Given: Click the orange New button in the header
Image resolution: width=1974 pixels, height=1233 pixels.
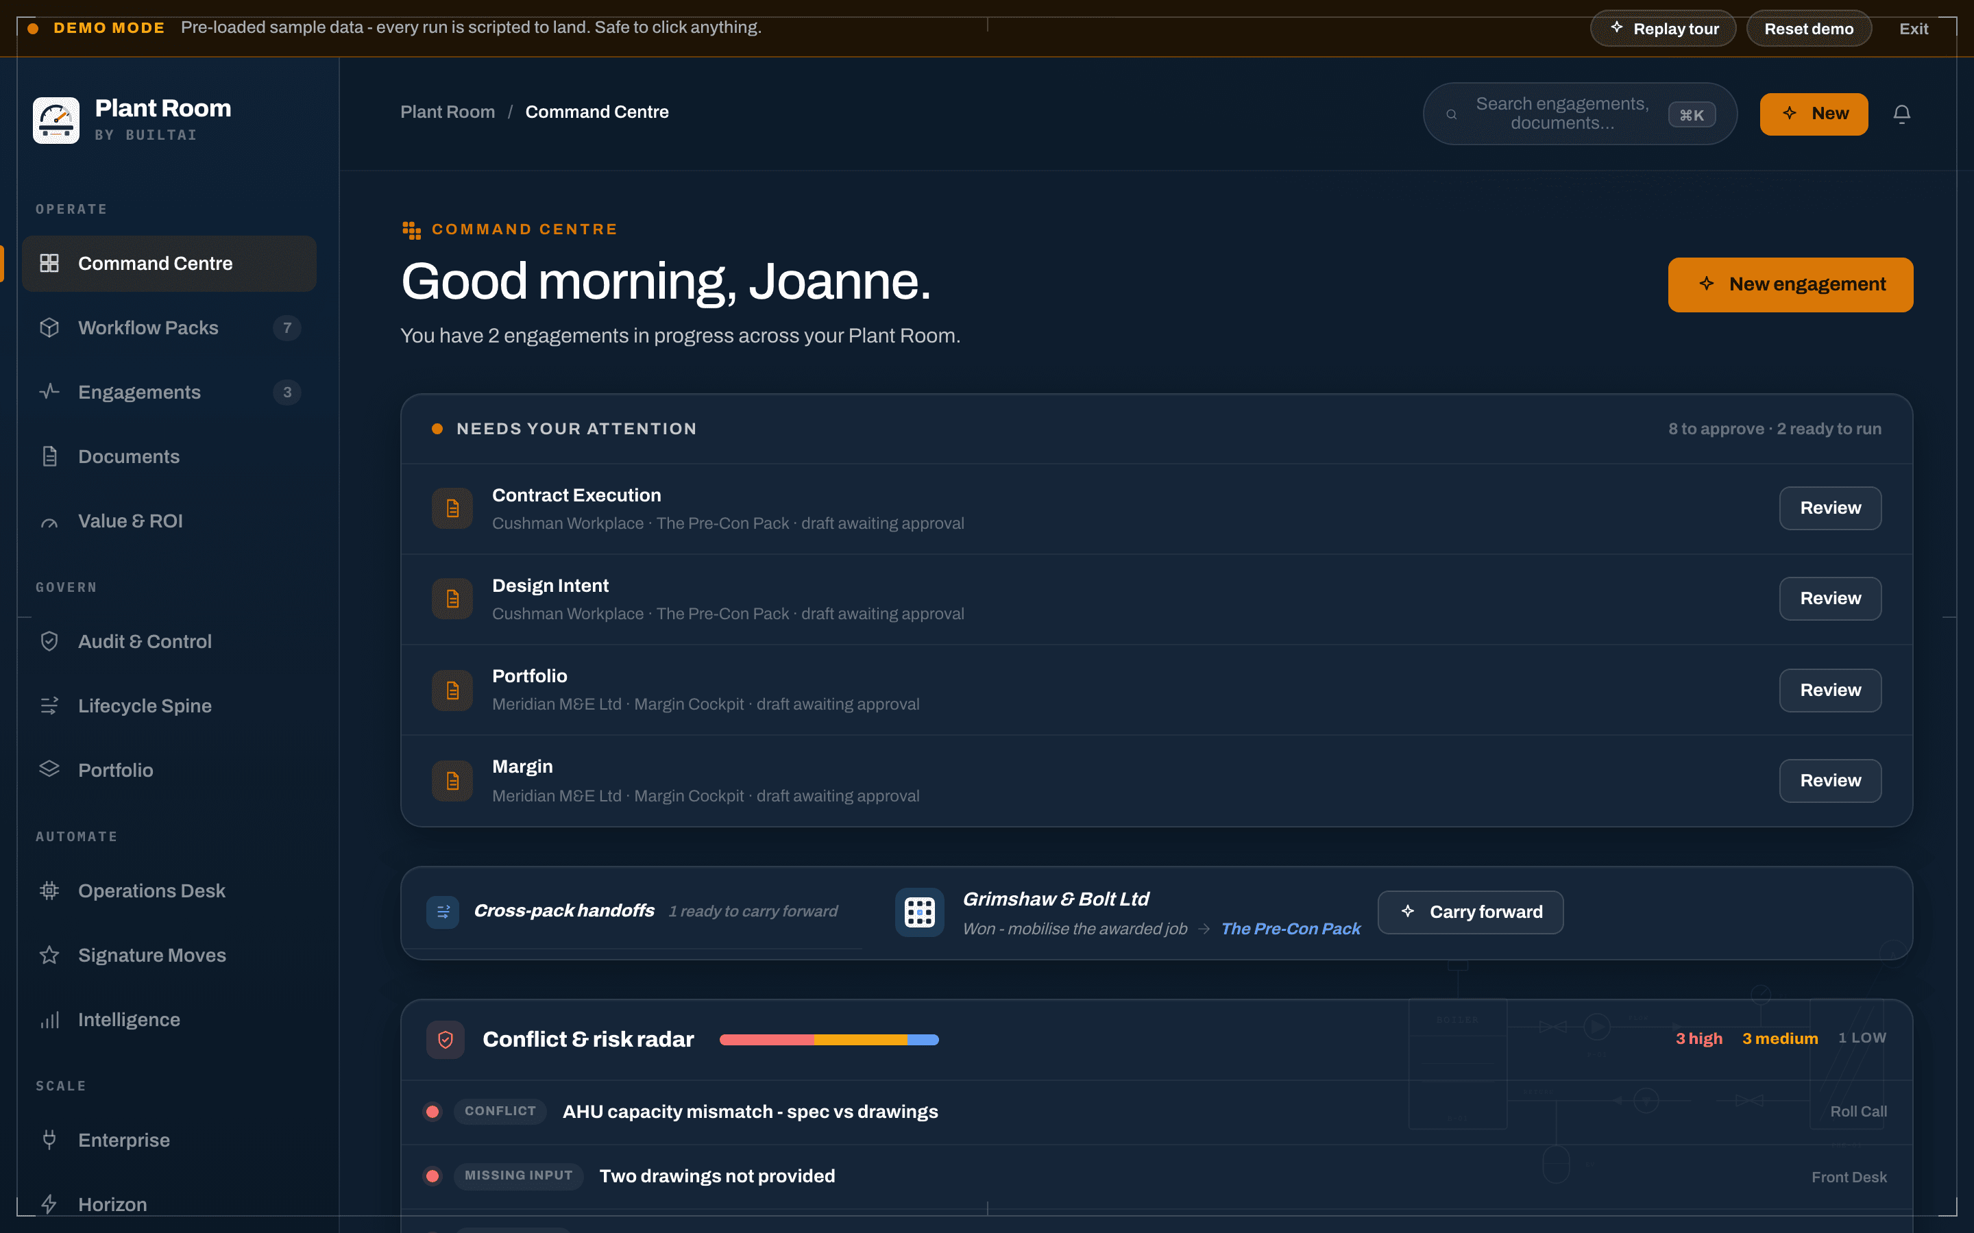Looking at the screenshot, I should [x=1814, y=114].
